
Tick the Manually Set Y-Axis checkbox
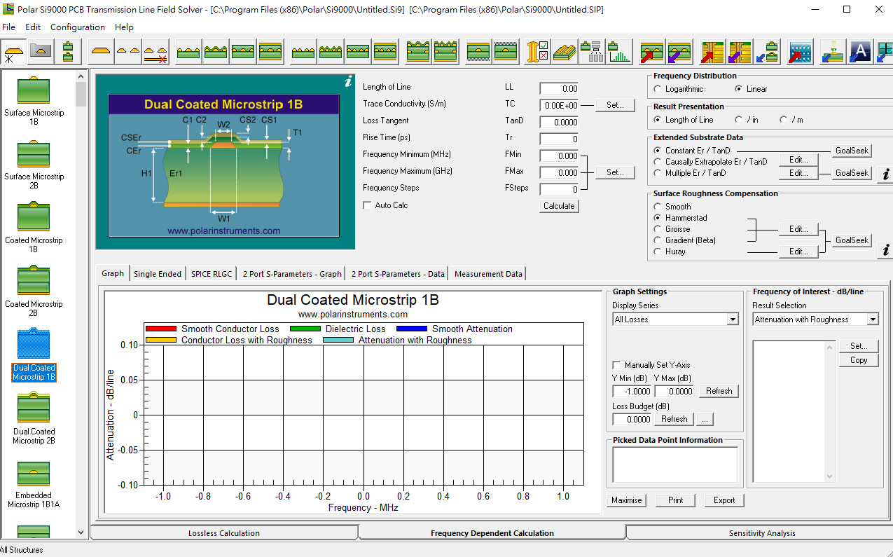coord(616,365)
